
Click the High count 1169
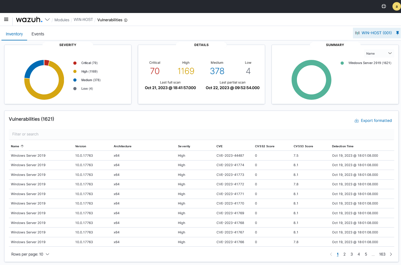186,71
